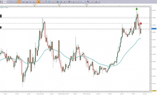Click the chart type icon beside m15

[x=10, y=2]
